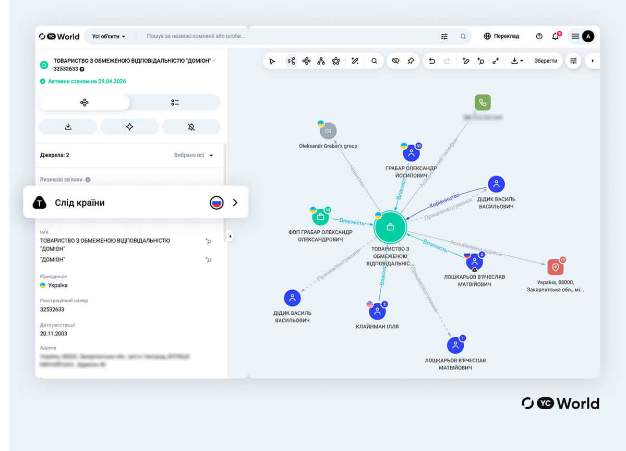The height and width of the screenshot is (451, 626).
Task: Apply the hierarchy tree layout icon
Action: click(321, 61)
